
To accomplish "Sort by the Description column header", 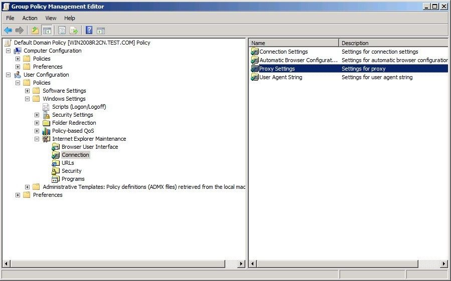I will tap(393, 43).
